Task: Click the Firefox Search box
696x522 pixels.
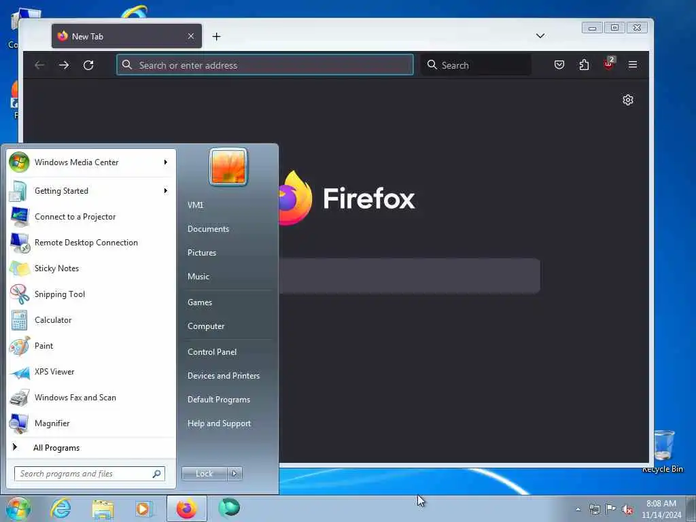Action: 476,65
